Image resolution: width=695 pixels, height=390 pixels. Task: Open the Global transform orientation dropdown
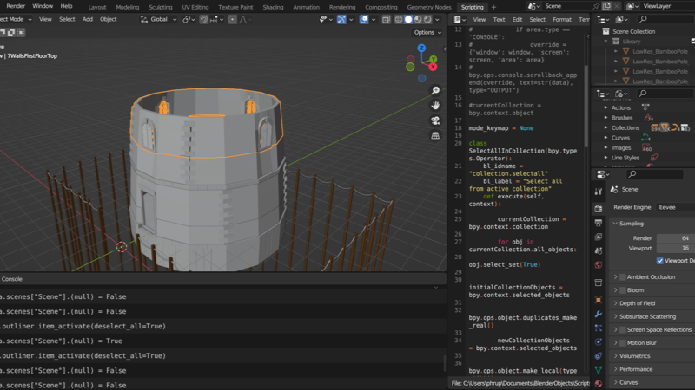click(157, 19)
